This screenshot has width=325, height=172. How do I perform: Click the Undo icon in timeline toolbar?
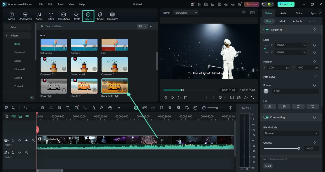[x=25, y=108]
